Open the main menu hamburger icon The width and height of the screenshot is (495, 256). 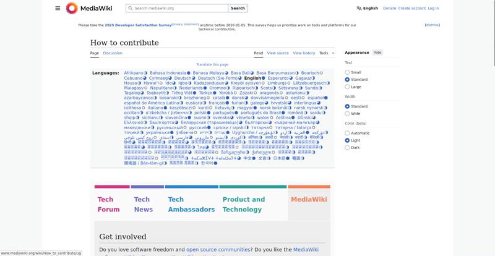click(58, 8)
